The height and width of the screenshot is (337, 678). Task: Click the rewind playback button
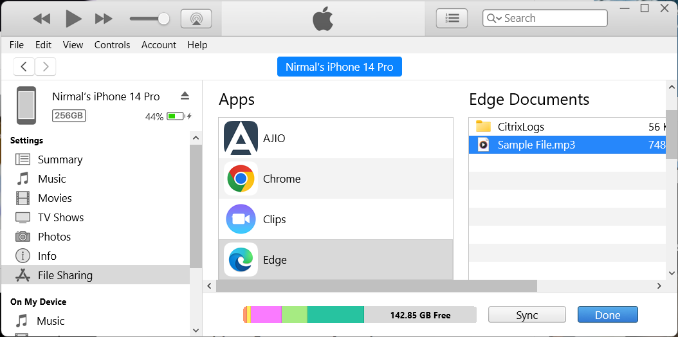pyautogui.click(x=42, y=19)
